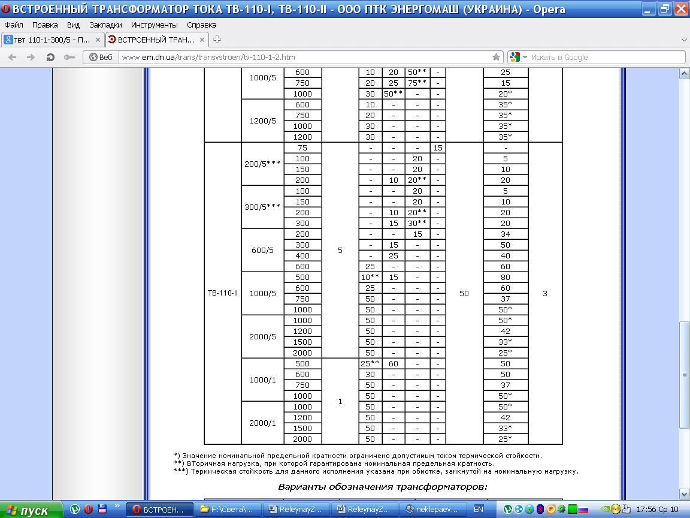The width and height of the screenshot is (690, 518).
Task: Click the 300/5*** table cell
Action: (263, 207)
